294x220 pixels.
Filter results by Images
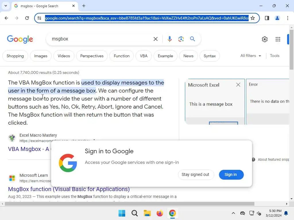tap(41, 56)
